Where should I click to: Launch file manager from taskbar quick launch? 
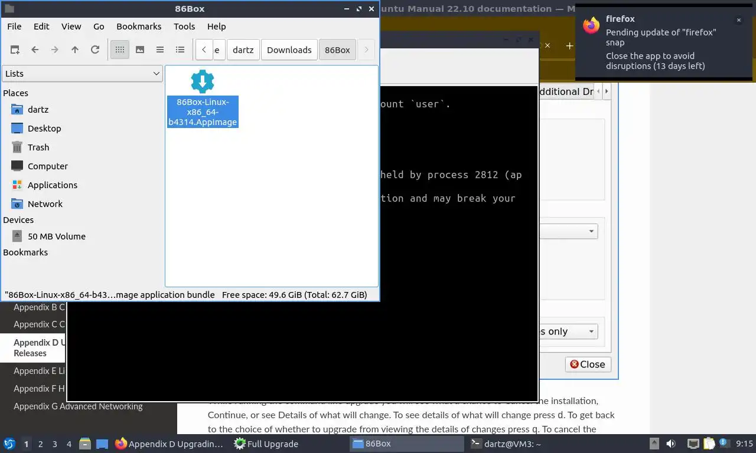(85, 444)
